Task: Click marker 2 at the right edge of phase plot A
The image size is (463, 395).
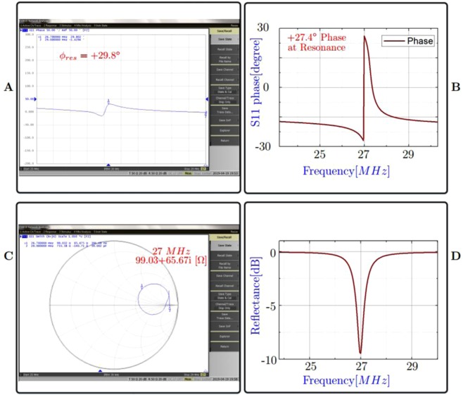Action: coord(205,113)
